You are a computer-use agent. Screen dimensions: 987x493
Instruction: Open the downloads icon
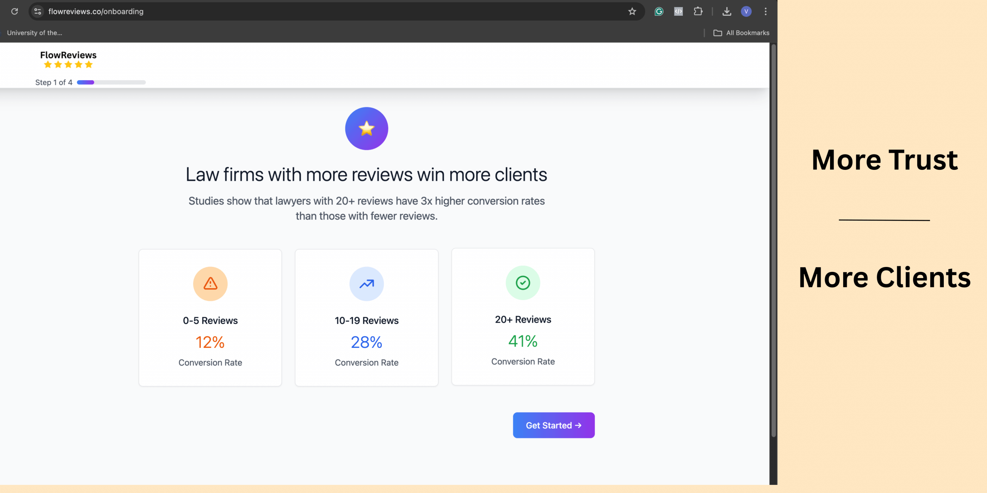[x=727, y=12]
